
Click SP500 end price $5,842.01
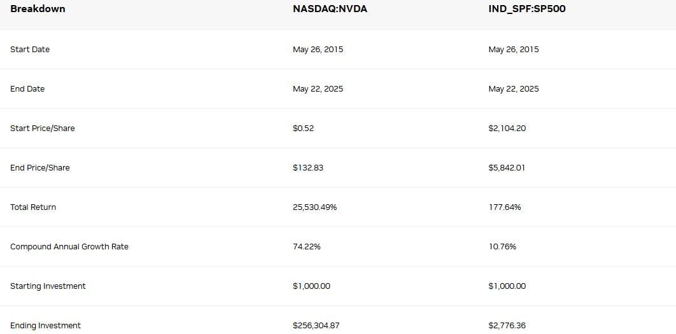pos(507,168)
